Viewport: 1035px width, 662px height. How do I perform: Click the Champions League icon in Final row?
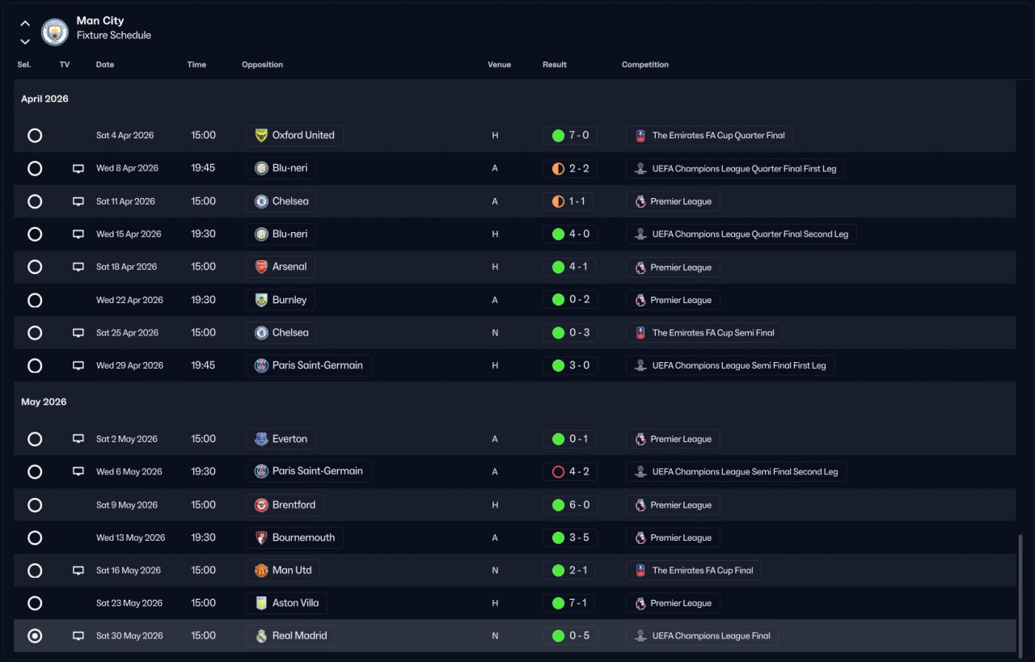[x=640, y=636]
